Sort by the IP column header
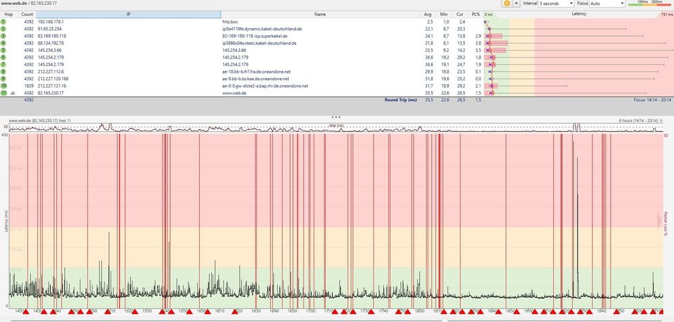Screen dimensions: 674x322 [128, 13]
